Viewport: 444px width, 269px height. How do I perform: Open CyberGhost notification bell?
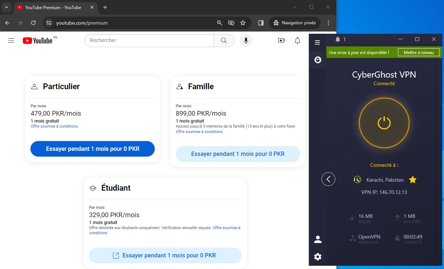338,39
